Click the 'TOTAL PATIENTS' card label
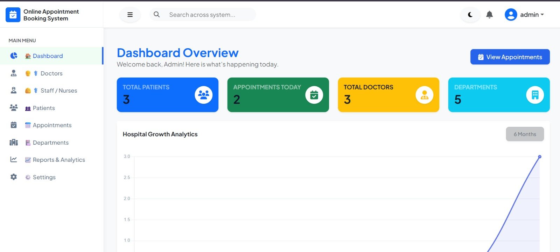 (x=146, y=87)
